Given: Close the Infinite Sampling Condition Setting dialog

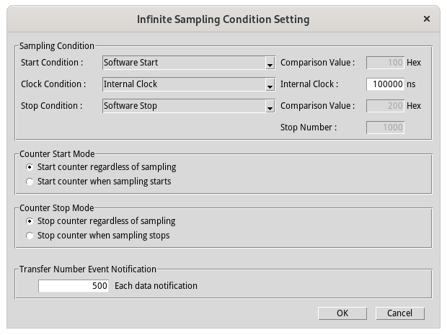Looking at the screenshot, I should [x=427, y=19].
